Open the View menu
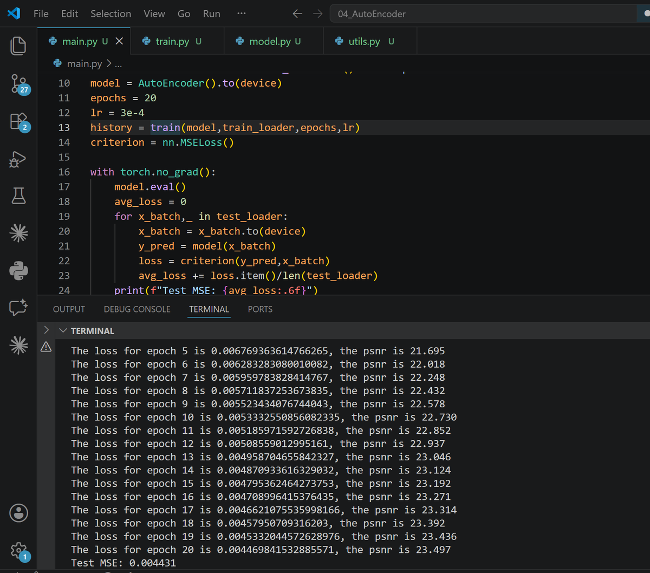Screen dimensions: 650x573 coord(154,14)
